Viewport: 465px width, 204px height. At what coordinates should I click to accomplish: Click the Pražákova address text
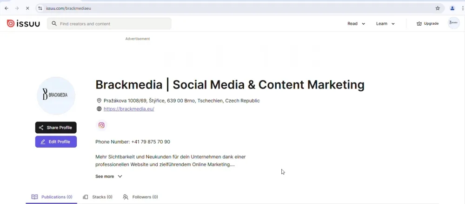(181, 101)
